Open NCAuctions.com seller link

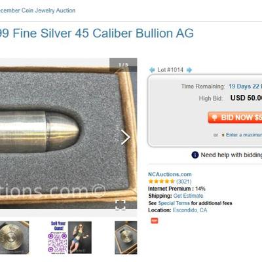[170, 174]
